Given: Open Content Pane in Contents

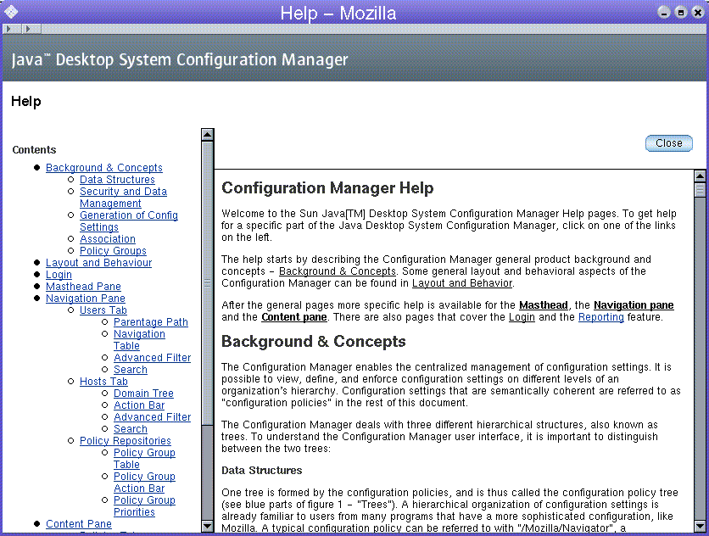Looking at the screenshot, I should (x=79, y=524).
